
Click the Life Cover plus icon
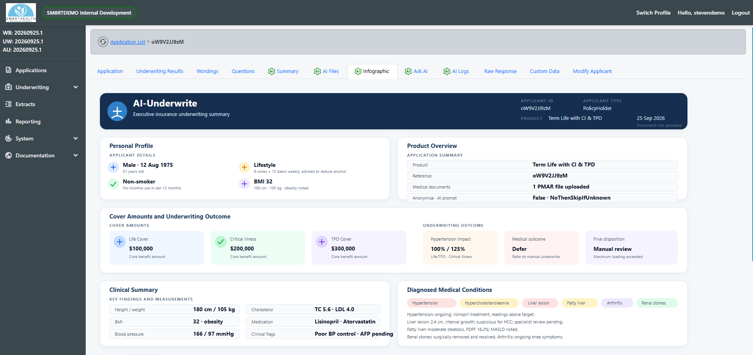pos(120,242)
